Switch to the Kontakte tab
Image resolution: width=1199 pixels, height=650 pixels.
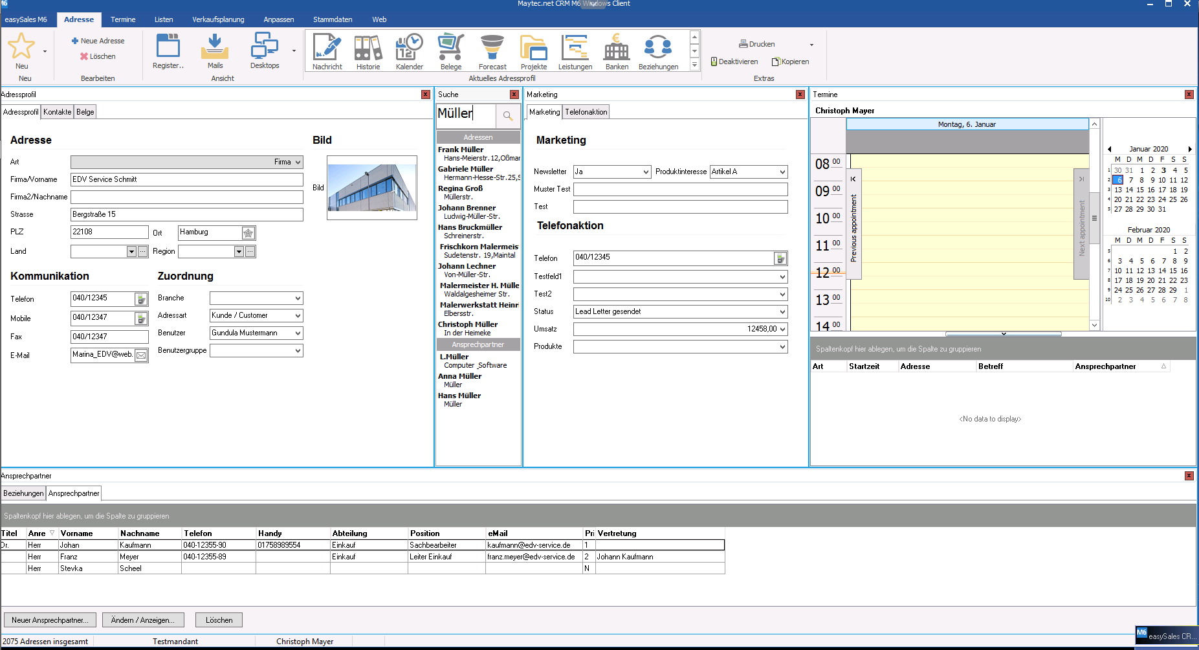click(x=57, y=112)
